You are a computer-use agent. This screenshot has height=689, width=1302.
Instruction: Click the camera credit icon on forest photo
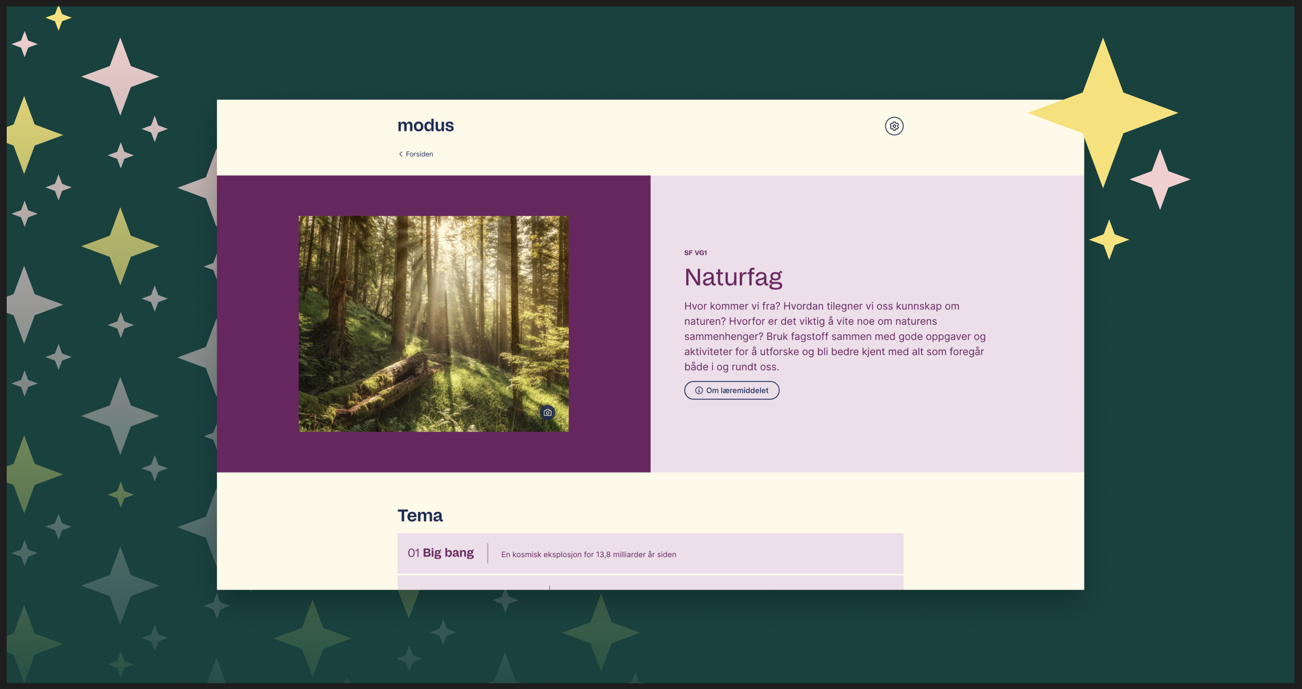pos(548,413)
